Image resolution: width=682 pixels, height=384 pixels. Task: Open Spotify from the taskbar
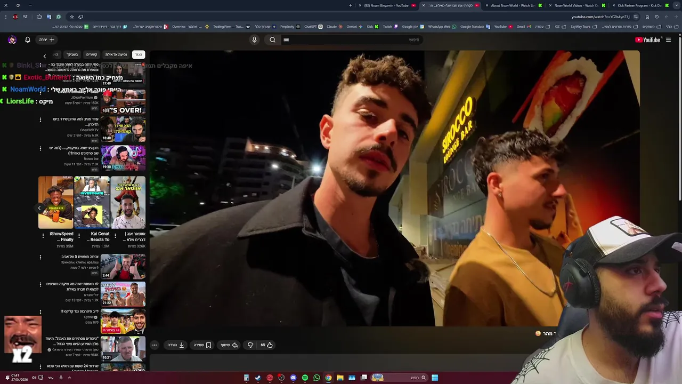point(305,378)
